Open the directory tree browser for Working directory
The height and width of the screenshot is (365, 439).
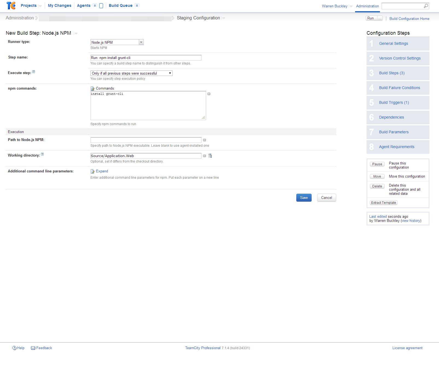point(210,156)
